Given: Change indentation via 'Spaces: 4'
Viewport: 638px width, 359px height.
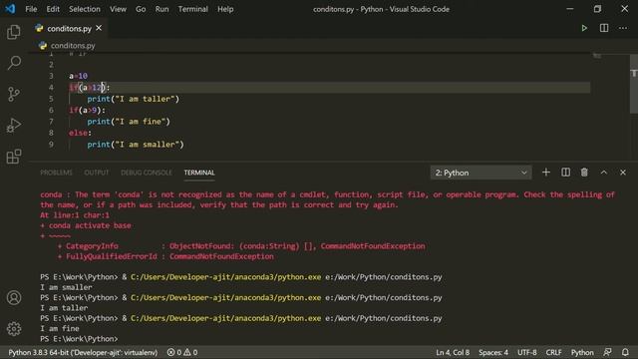Looking at the screenshot, I should point(493,352).
